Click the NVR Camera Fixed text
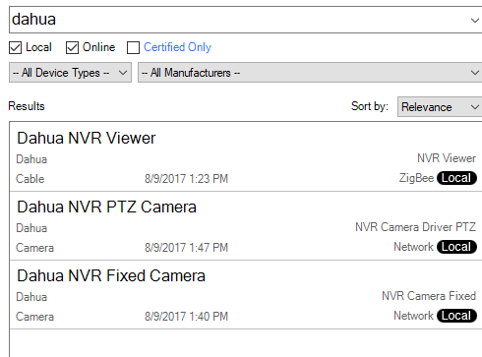The height and width of the screenshot is (357, 482). (429, 296)
